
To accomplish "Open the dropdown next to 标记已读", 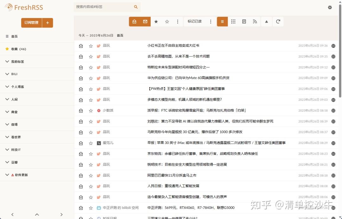I will [211, 22].
